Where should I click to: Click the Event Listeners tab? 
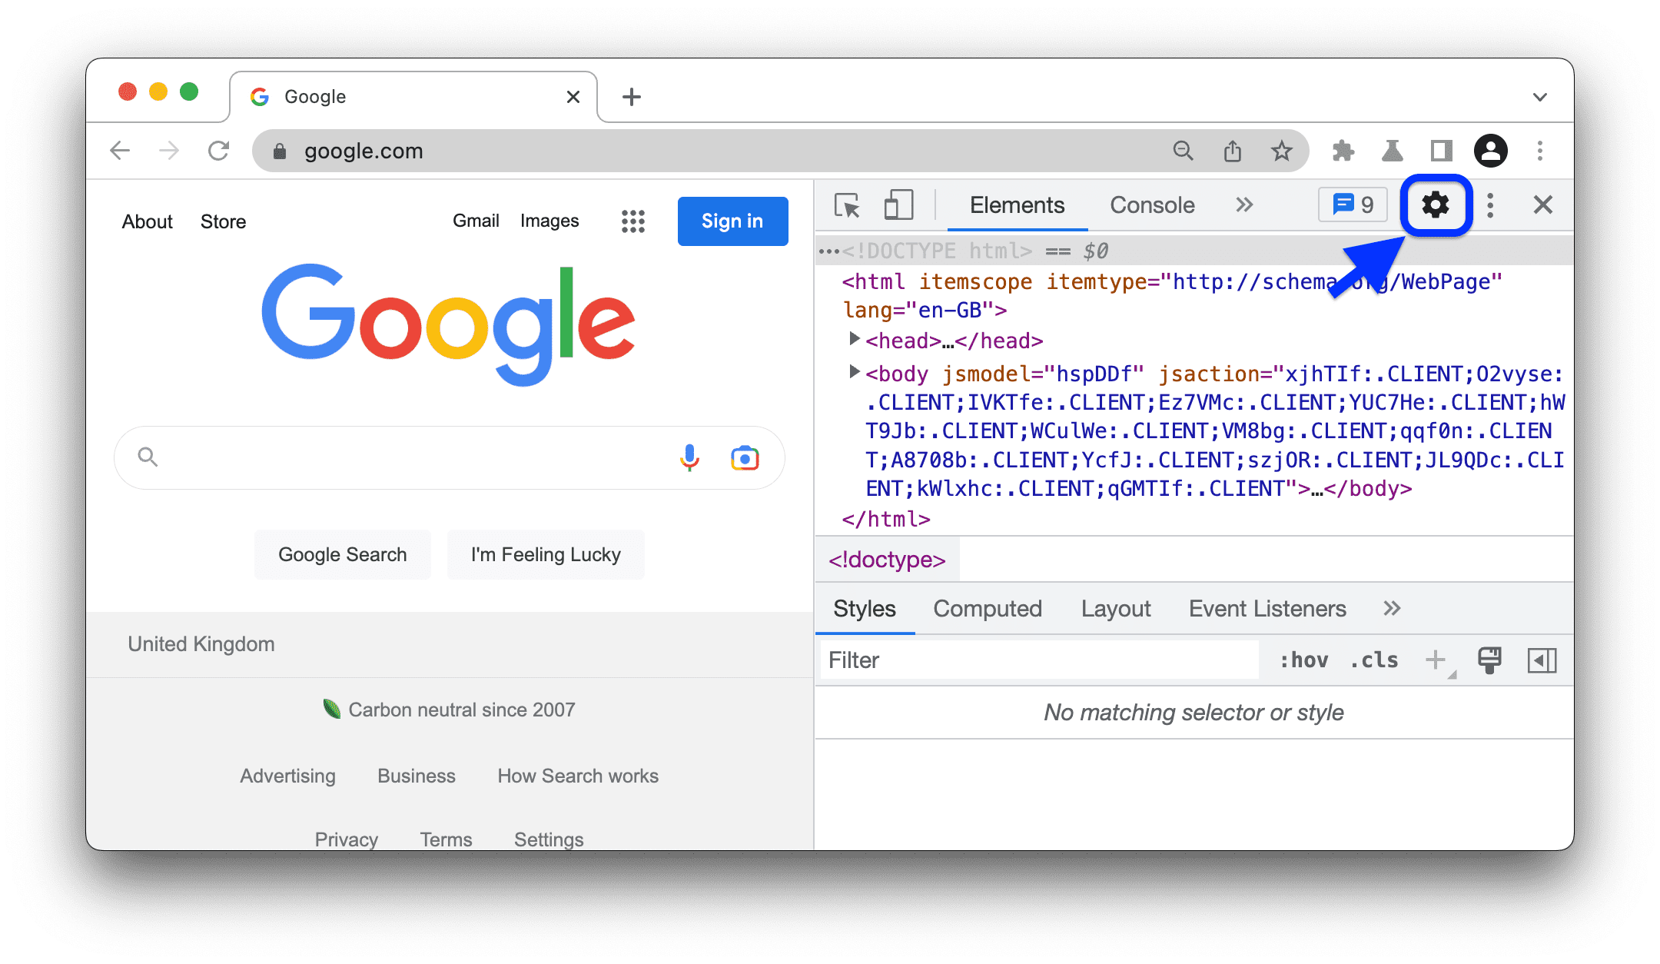1265,608
